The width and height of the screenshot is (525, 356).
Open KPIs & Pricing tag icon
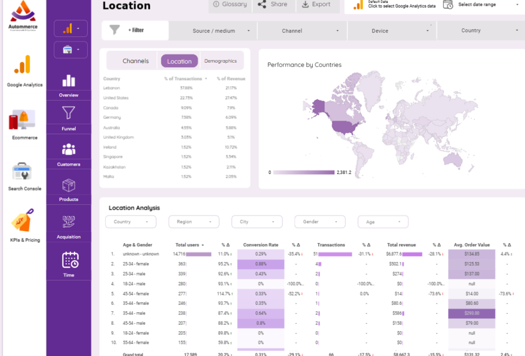[x=23, y=220]
